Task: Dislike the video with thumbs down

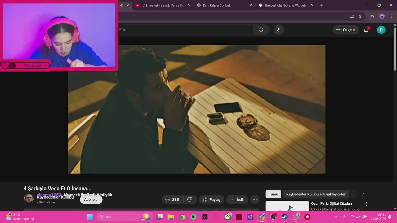Action: click(x=190, y=200)
